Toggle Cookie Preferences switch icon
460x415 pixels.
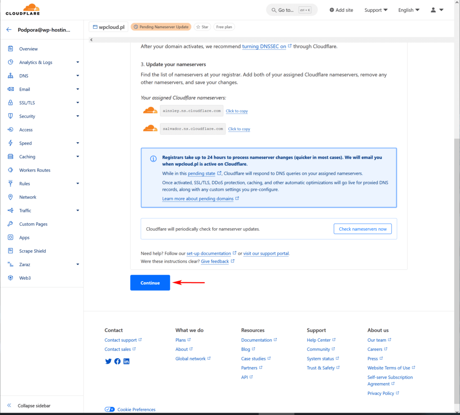[110, 409]
